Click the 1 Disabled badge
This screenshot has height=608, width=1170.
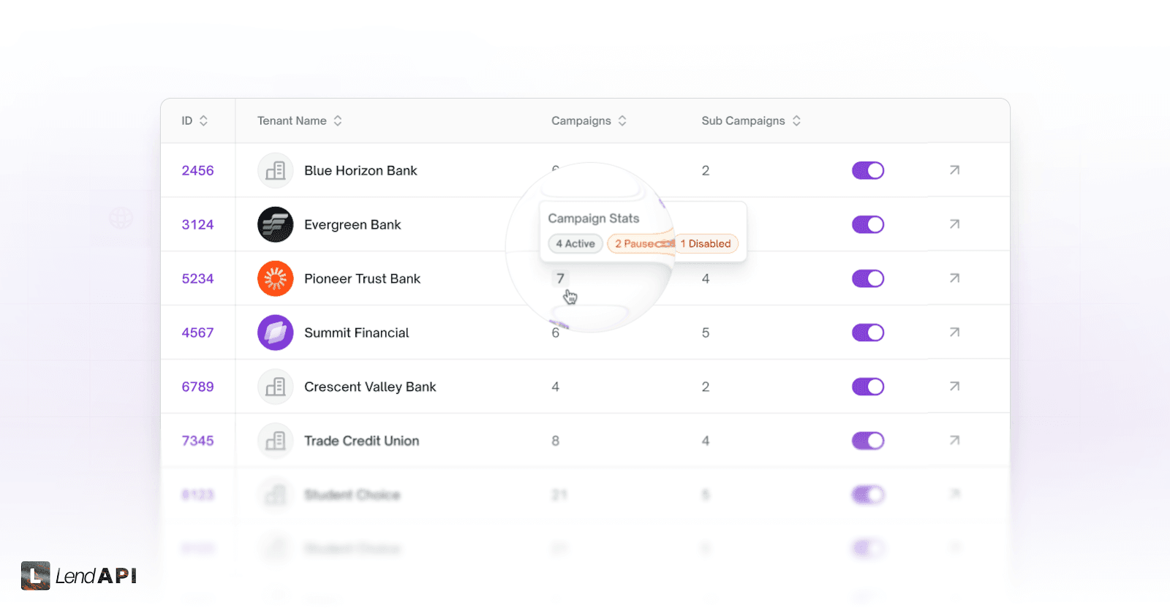(706, 243)
